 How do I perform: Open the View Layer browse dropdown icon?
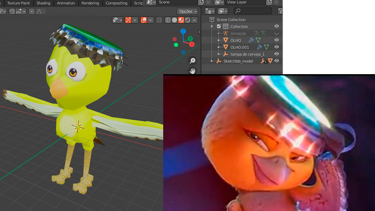[219, 2]
